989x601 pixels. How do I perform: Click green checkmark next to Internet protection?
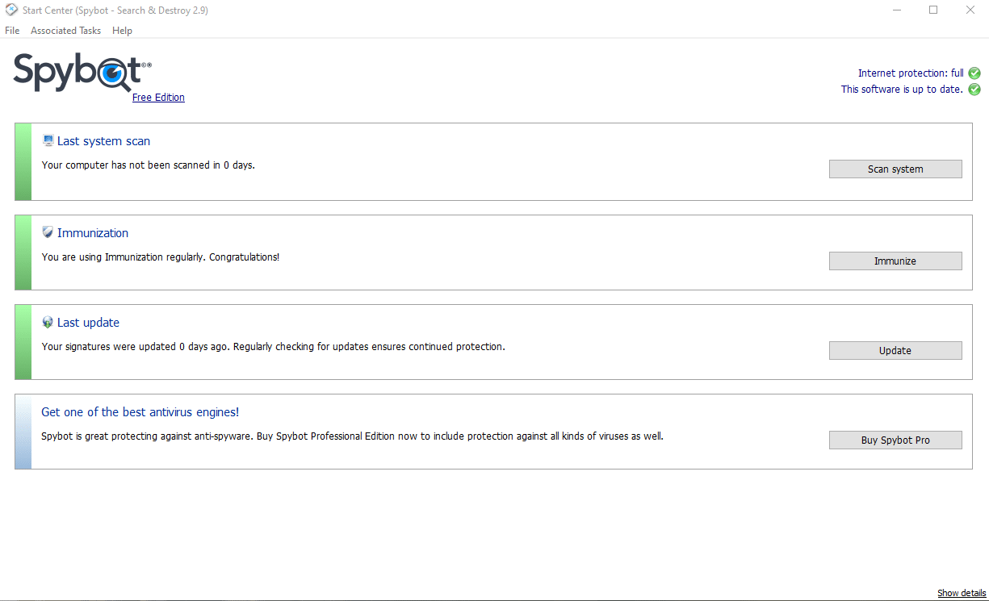point(974,73)
